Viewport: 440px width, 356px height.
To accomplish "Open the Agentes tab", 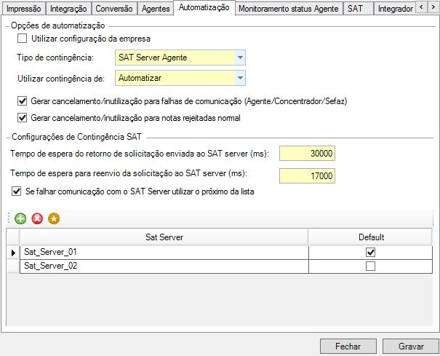I will (156, 9).
